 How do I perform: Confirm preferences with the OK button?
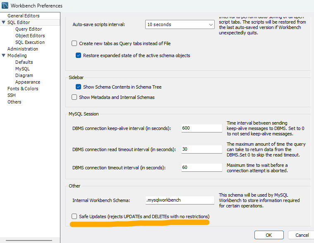click(269, 235)
